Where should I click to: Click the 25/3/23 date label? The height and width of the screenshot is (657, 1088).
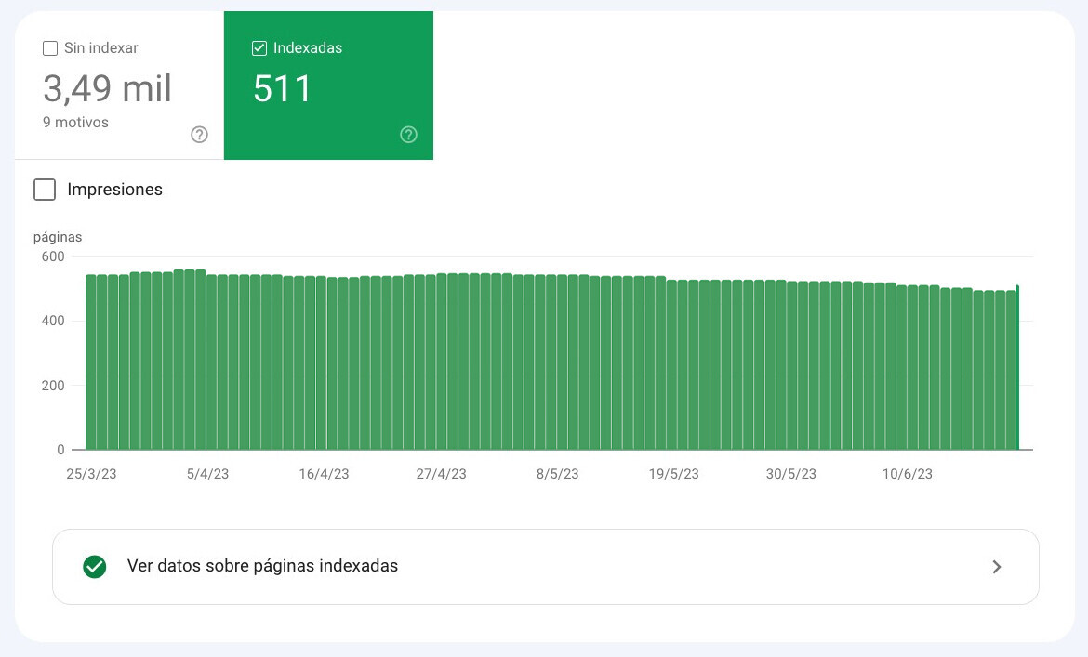(91, 474)
